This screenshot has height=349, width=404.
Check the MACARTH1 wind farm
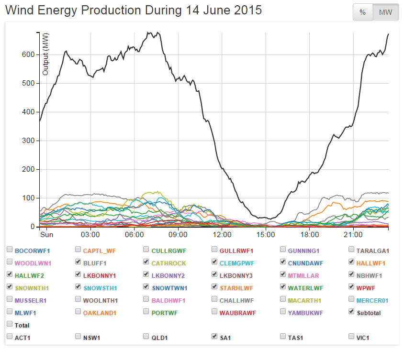[283, 299]
